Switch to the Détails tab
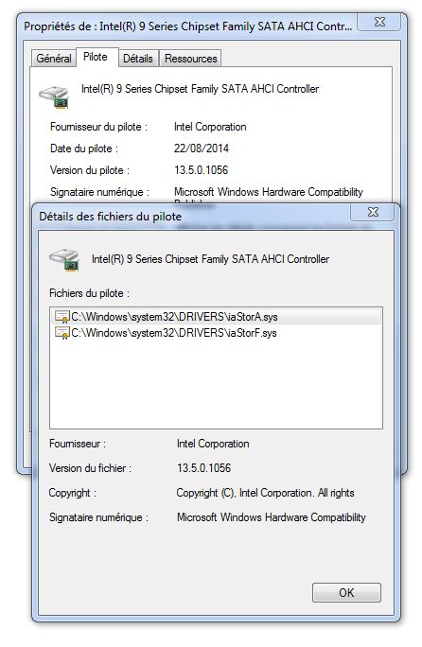This screenshot has width=422, height=647. pyautogui.click(x=138, y=59)
